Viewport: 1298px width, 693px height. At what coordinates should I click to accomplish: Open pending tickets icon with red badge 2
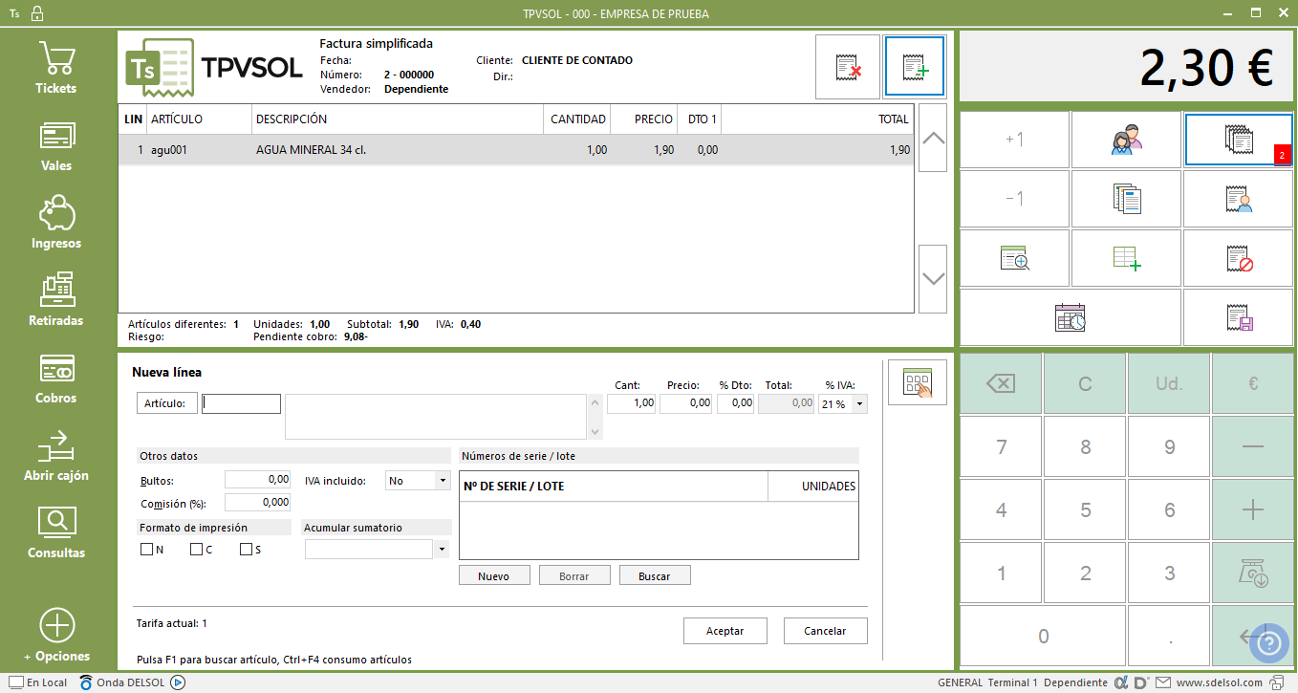[1239, 140]
